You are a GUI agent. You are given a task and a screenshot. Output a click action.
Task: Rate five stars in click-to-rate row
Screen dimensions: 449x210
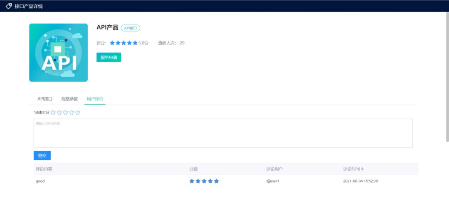coord(78,112)
